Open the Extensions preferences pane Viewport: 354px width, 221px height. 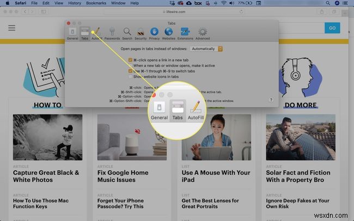pos(185,34)
